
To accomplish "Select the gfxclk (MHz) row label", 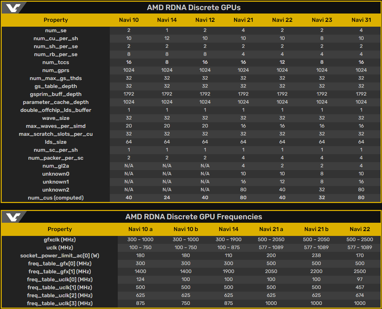I will (60, 240).
